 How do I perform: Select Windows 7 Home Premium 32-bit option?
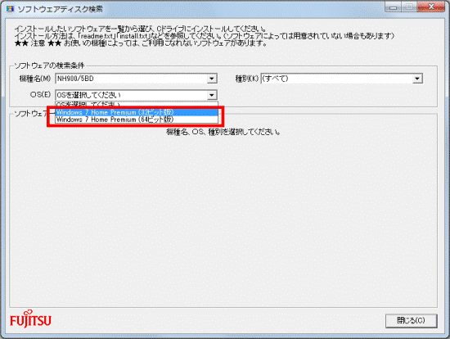point(137,112)
